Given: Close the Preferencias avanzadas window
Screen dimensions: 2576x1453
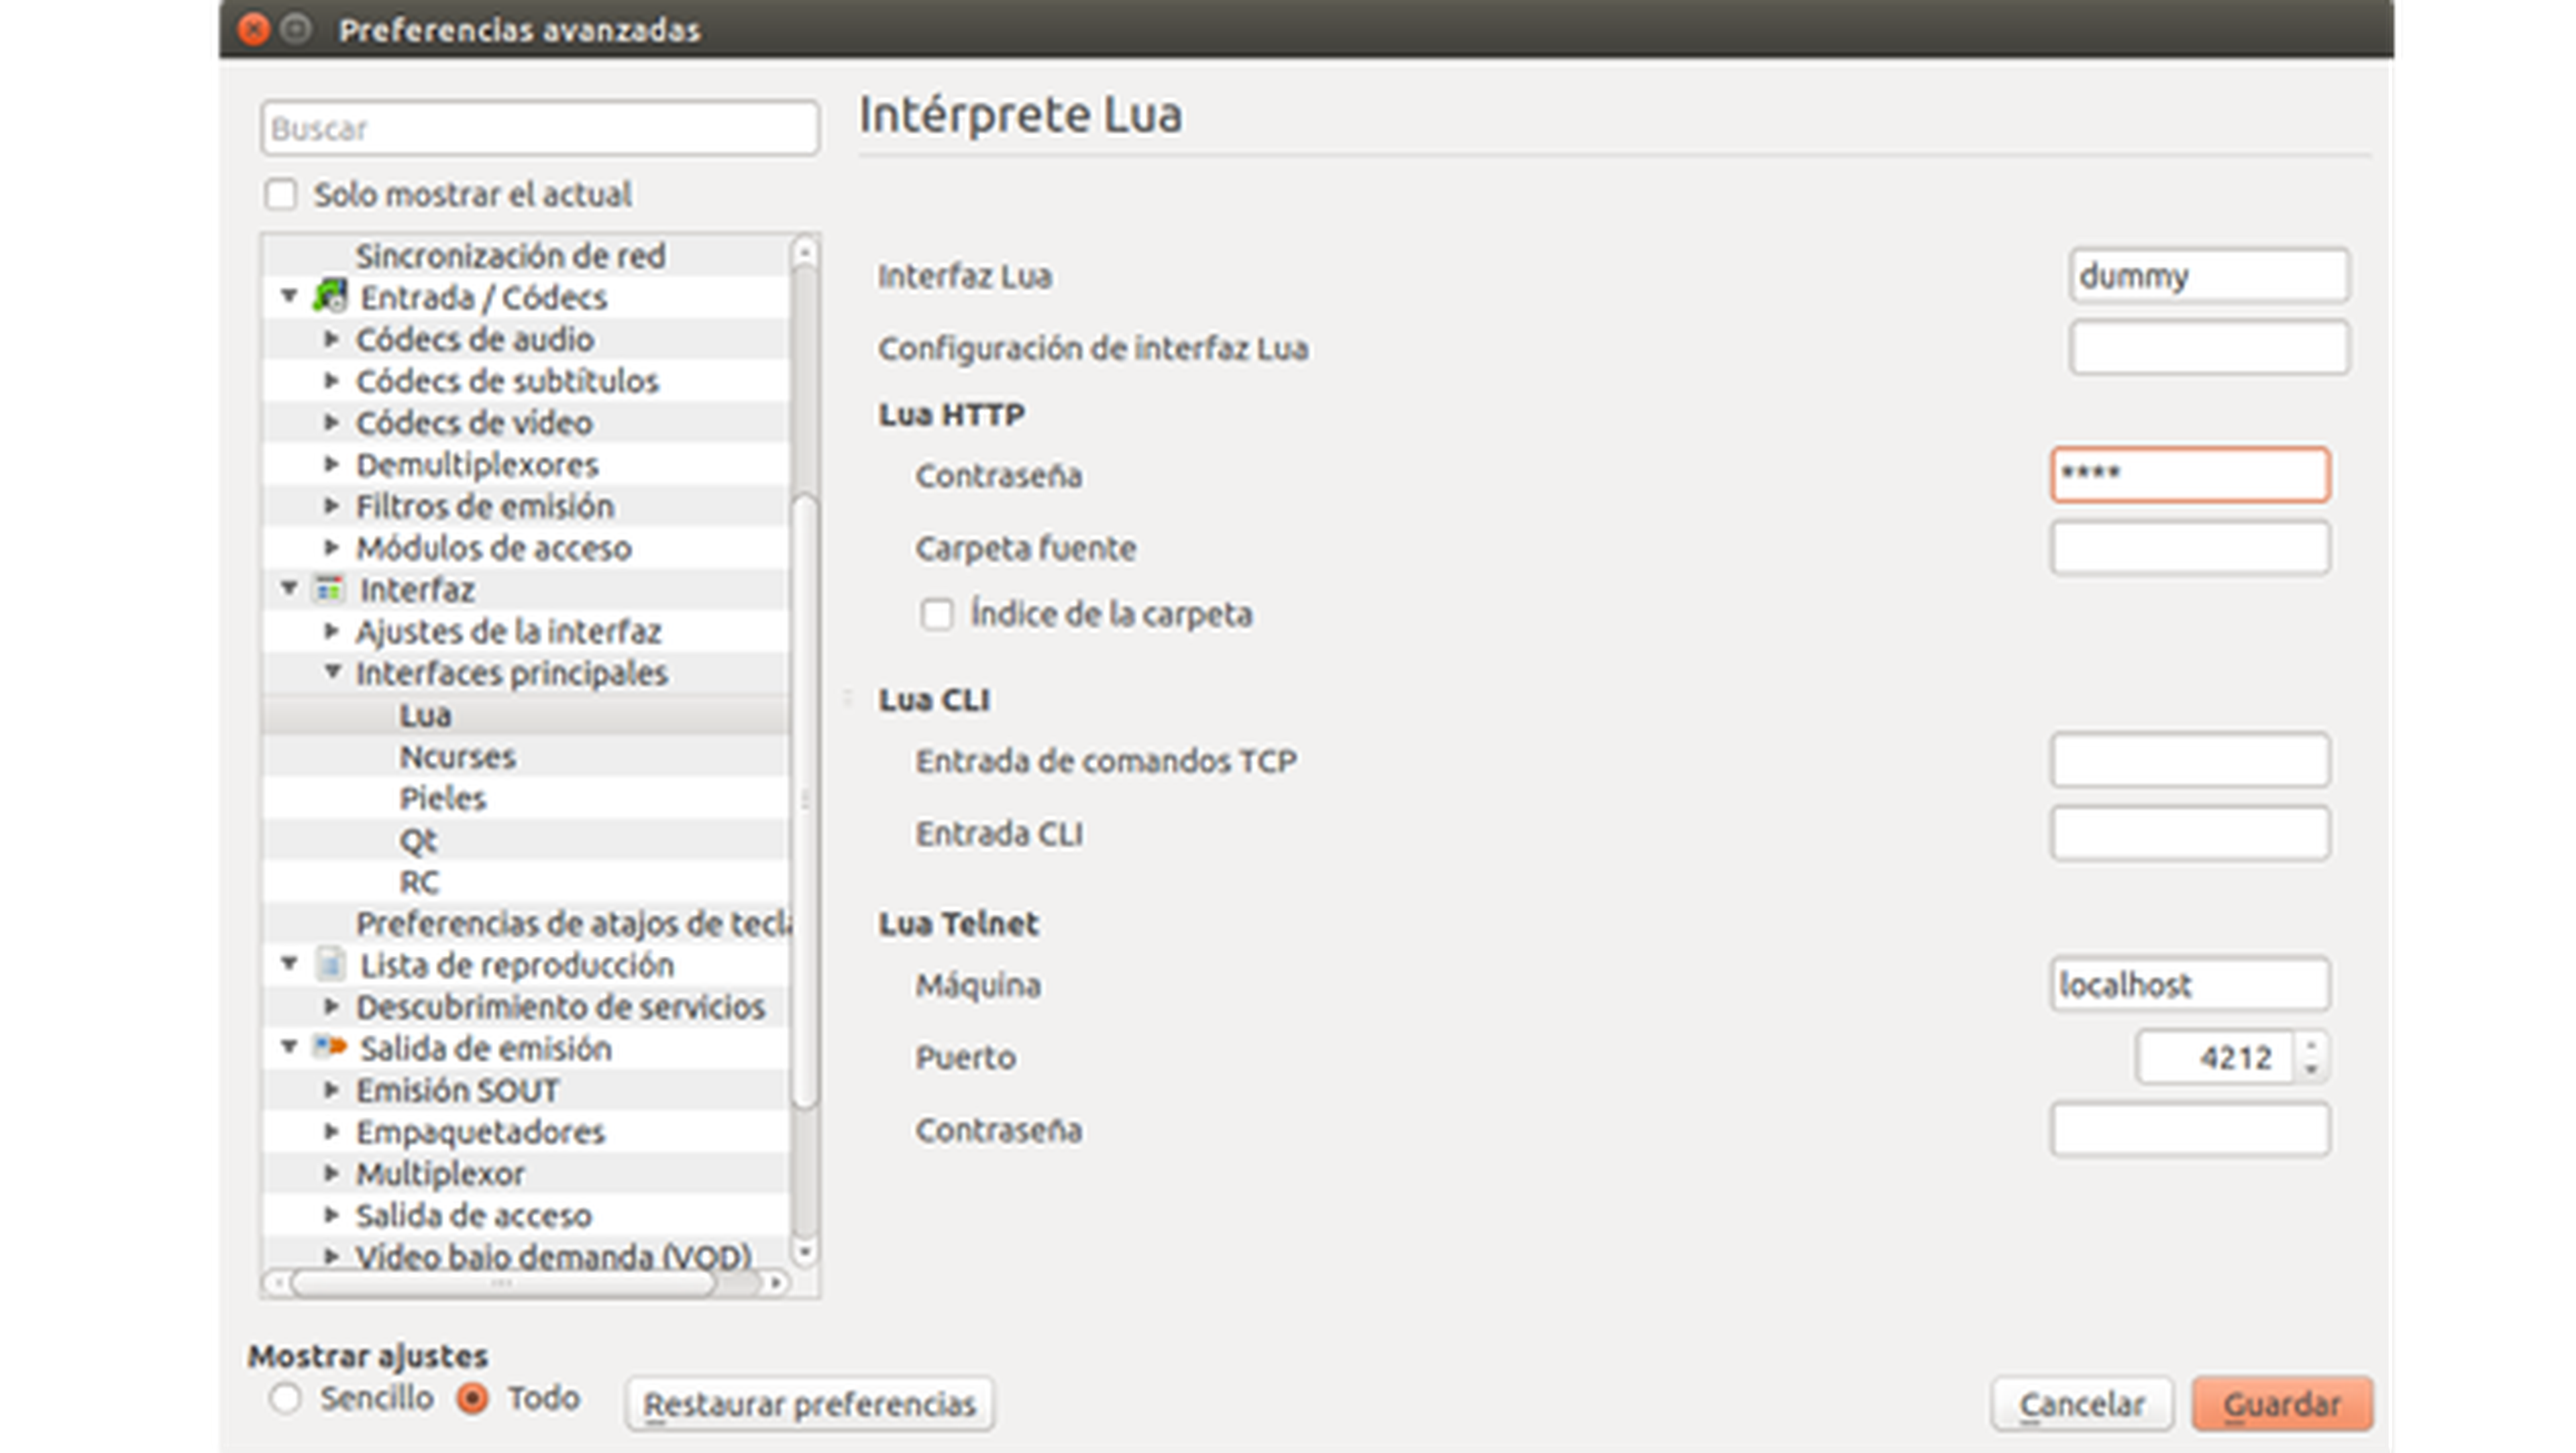Looking at the screenshot, I should click(x=254, y=29).
